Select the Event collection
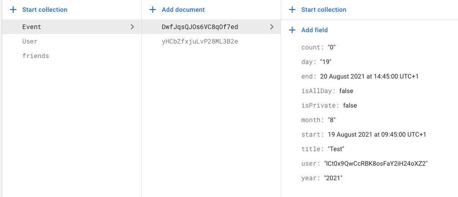Screen dimensions: 458x197 (32, 27)
